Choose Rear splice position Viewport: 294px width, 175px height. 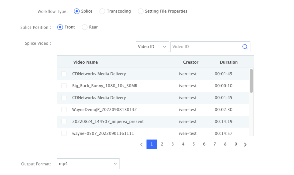[85, 27]
